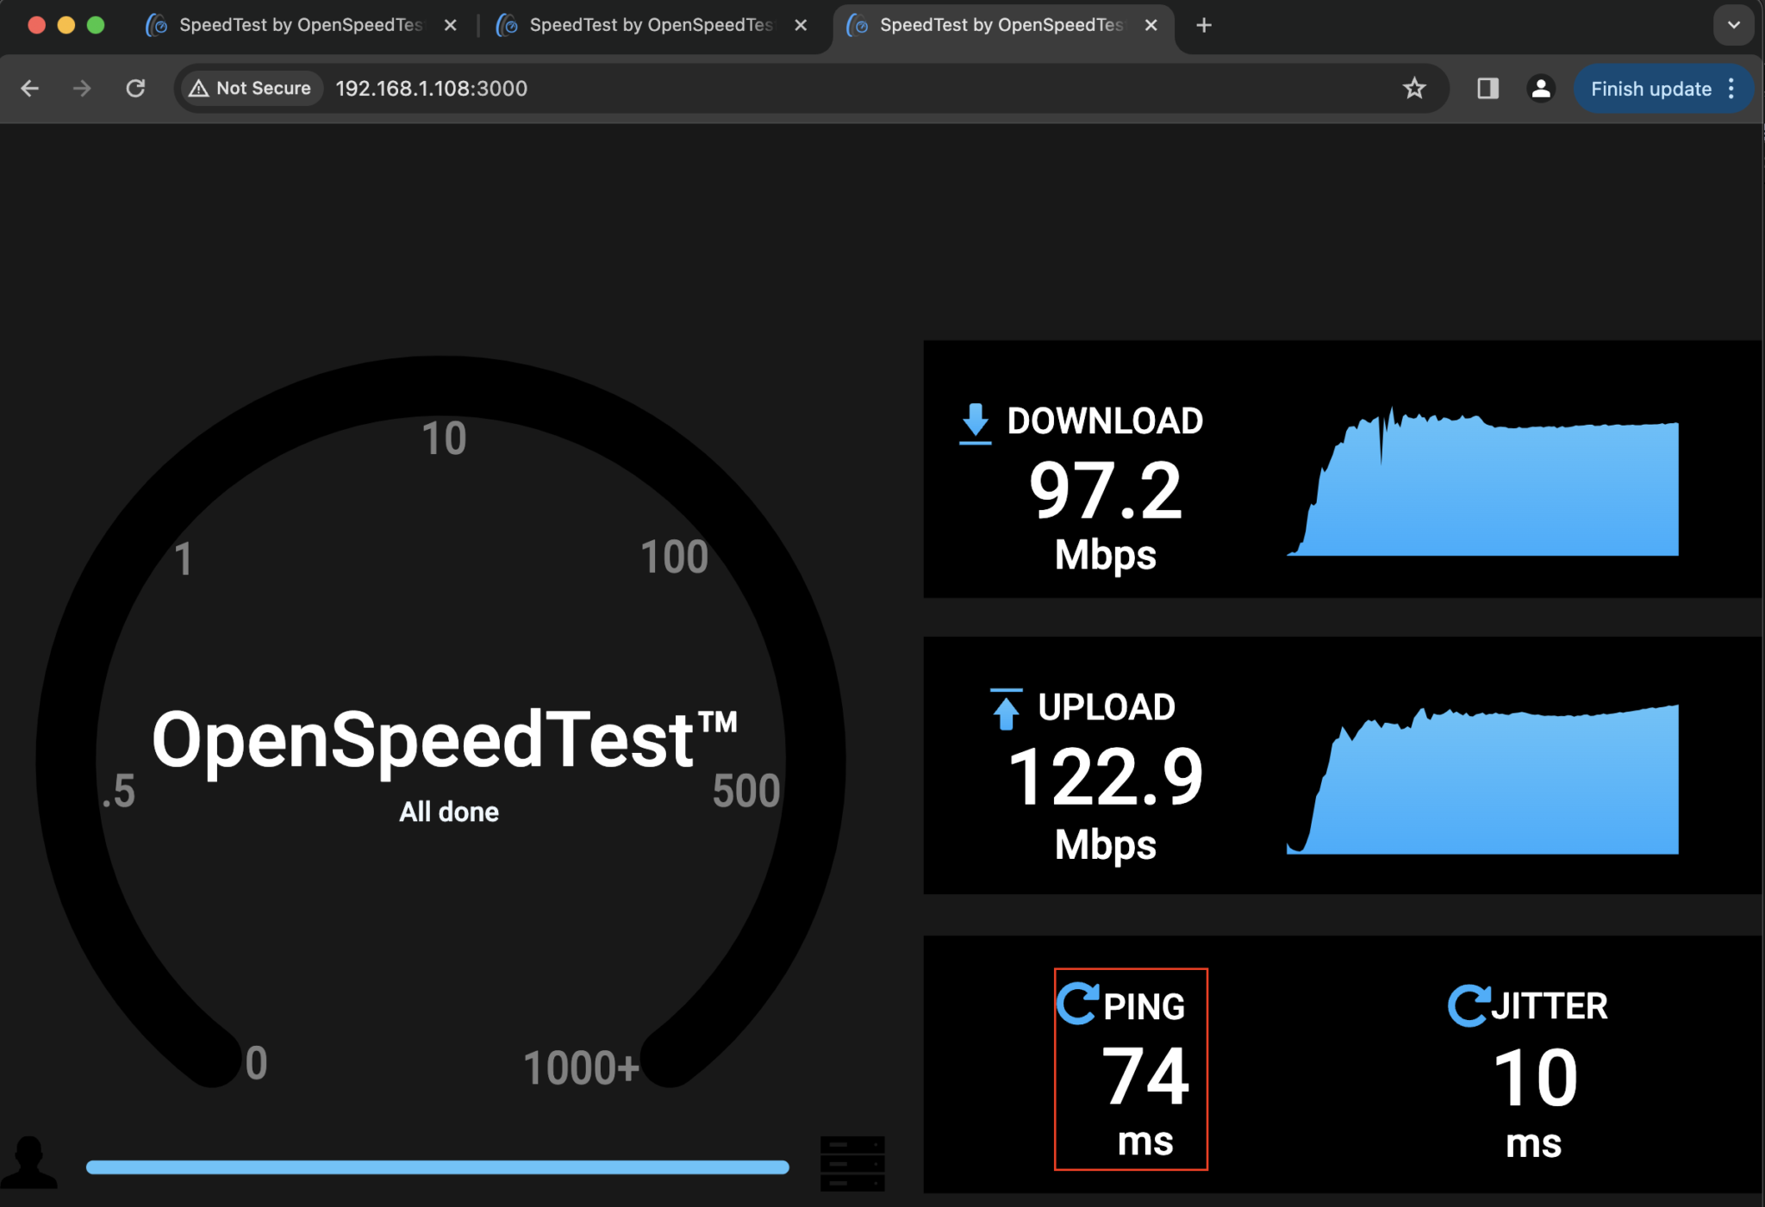
Task: Click the Finish update button
Action: 1650,88
